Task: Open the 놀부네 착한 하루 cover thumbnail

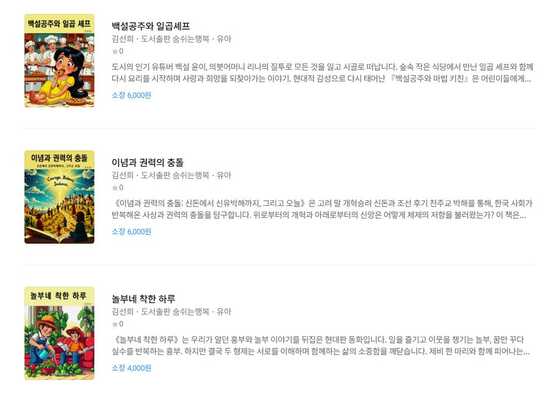Action: click(x=59, y=333)
